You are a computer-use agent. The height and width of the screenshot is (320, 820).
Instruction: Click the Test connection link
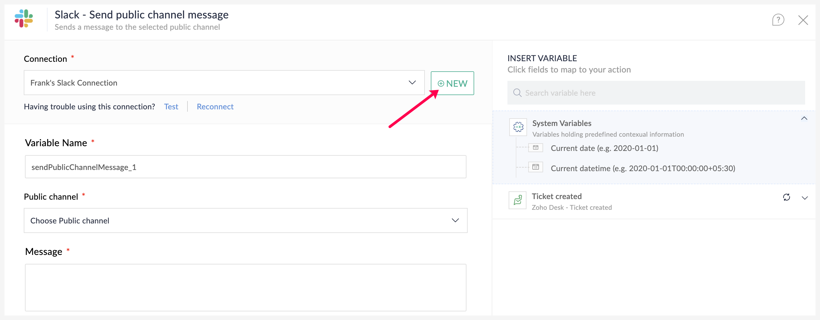[x=171, y=107]
